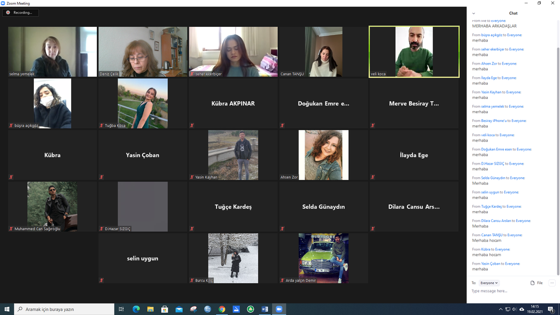This screenshot has width=560, height=315.
Task: Click the muted mic icon on Kübra AKPINAR's tile
Action: pos(192,125)
